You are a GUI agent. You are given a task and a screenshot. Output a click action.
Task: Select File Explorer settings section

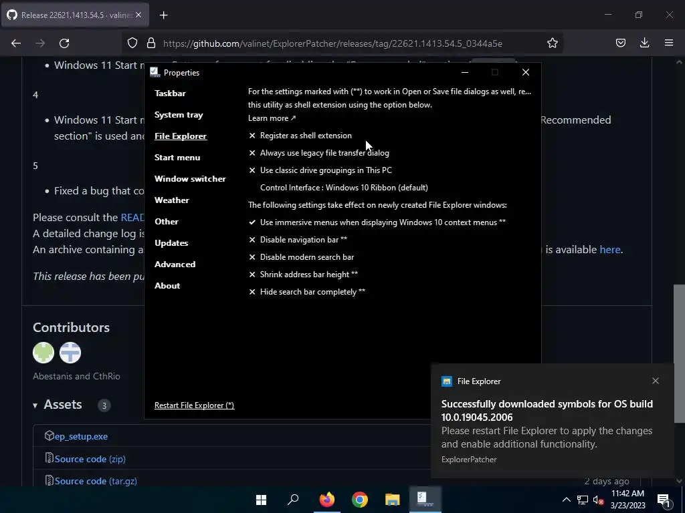pyautogui.click(x=181, y=136)
